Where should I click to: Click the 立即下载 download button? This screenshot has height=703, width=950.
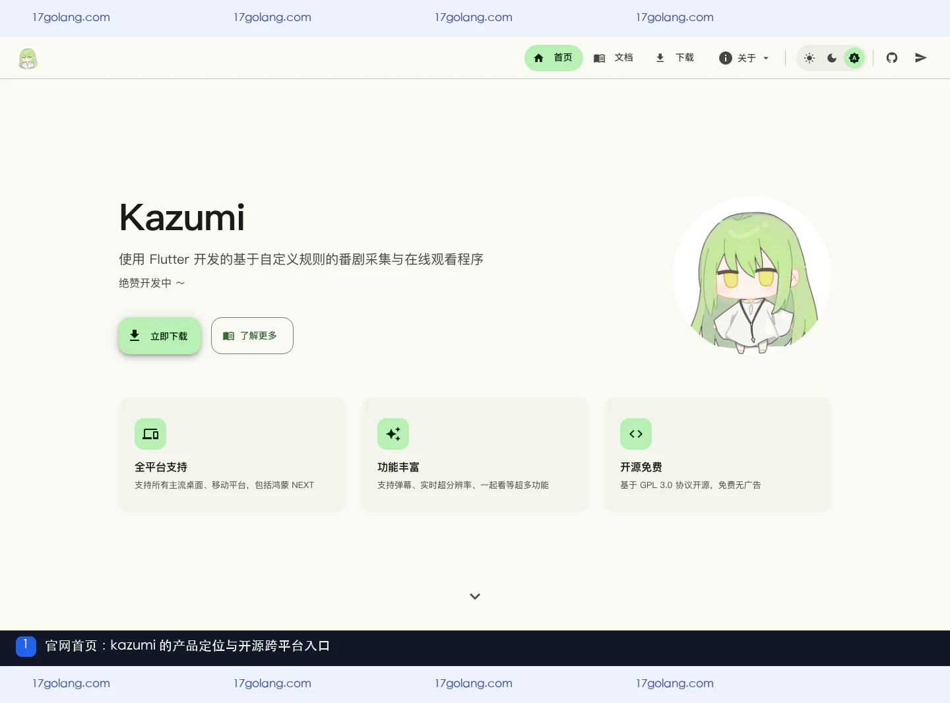(x=160, y=336)
